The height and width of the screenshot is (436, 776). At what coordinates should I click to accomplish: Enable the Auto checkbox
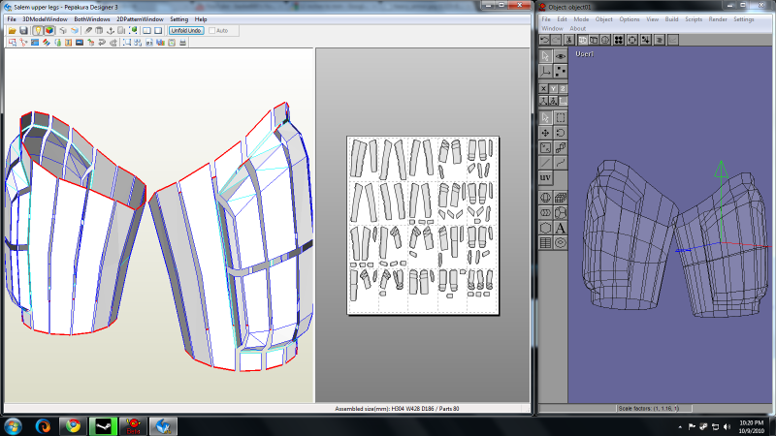coord(212,31)
